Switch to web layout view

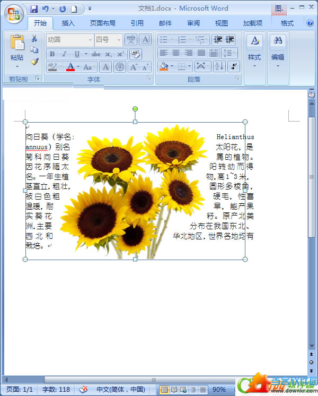(183, 390)
